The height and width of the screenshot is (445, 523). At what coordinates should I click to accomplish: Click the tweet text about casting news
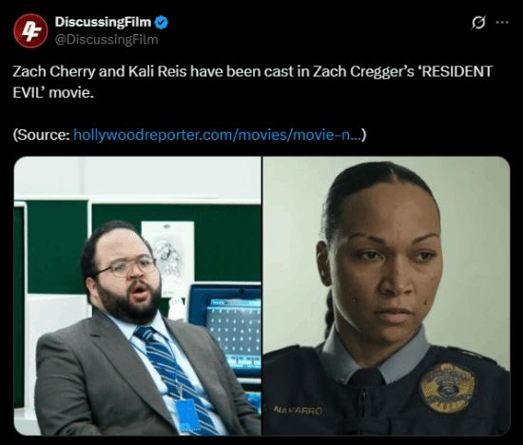coord(253,82)
